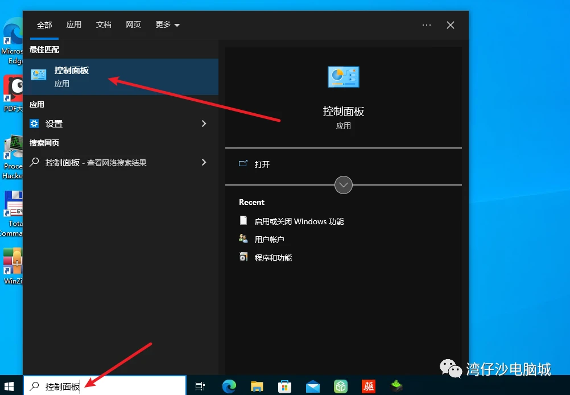Open the 控制面板 best match result
570x395 pixels.
click(x=121, y=77)
